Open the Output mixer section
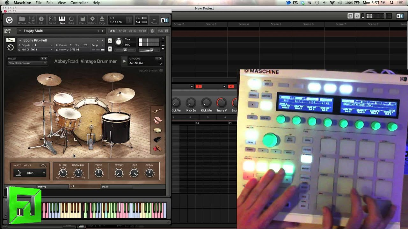Screen dimensions: 408x229 [52, 20]
